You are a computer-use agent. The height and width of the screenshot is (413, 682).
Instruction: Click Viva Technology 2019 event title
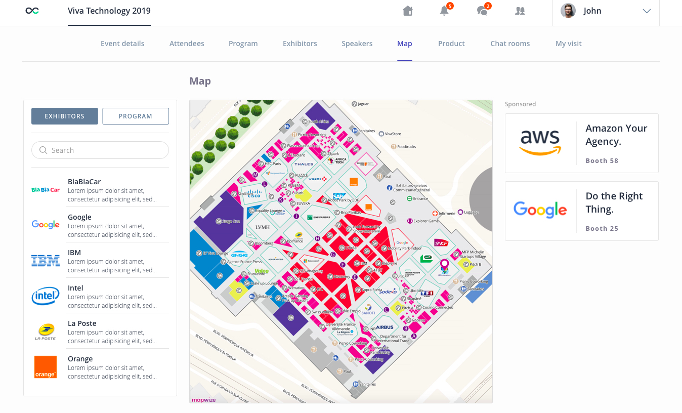click(109, 11)
